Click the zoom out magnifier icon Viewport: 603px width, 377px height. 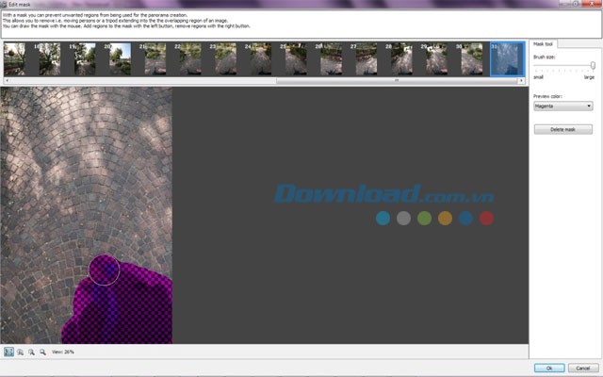(42, 352)
